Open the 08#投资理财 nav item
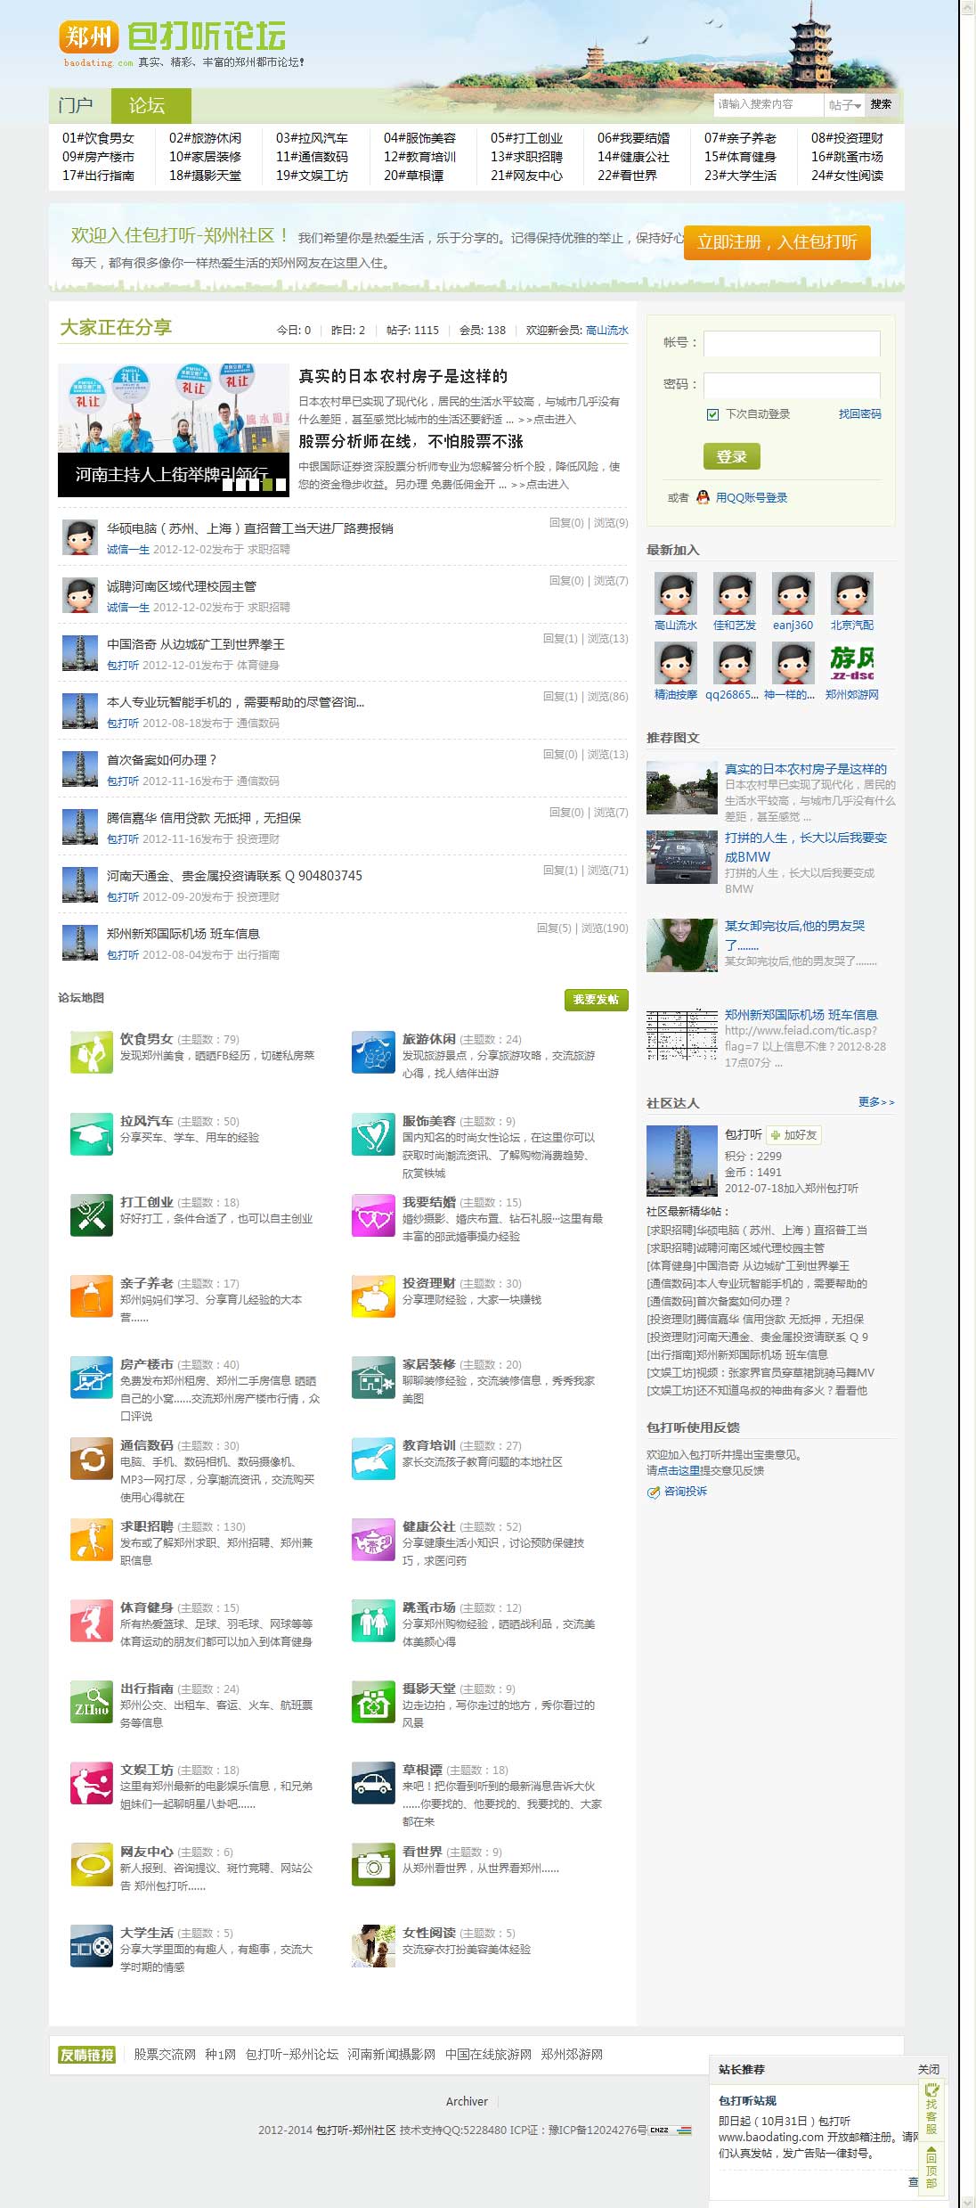This screenshot has height=2208, width=976. click(x=847, y=138)
